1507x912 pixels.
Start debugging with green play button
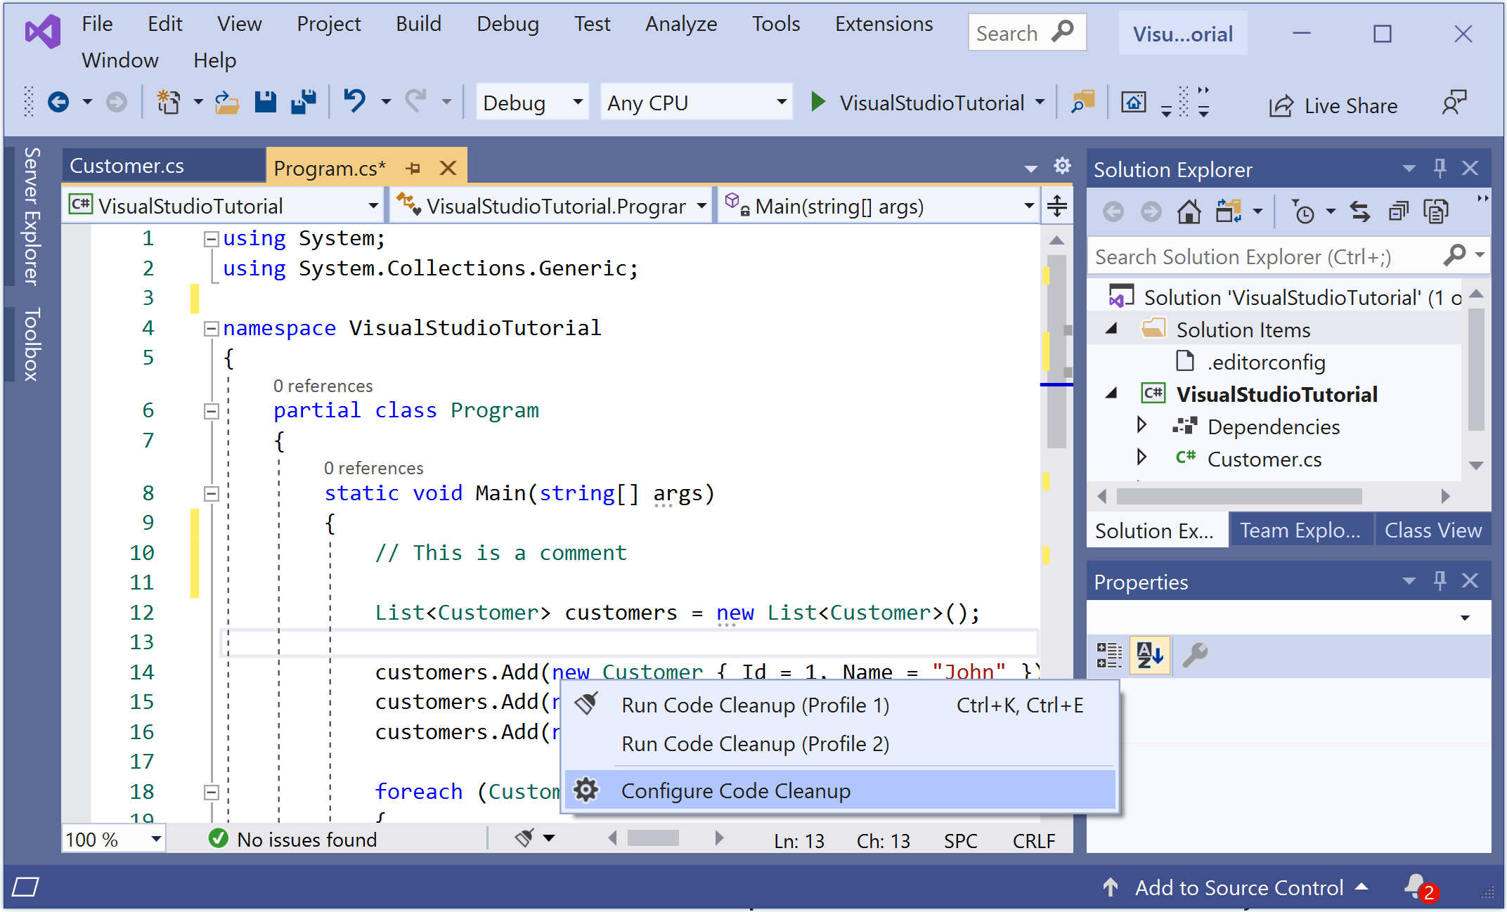(x=817, y=102)
